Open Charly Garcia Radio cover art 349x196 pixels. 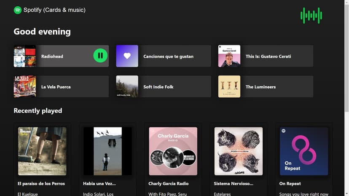(173, 151)
